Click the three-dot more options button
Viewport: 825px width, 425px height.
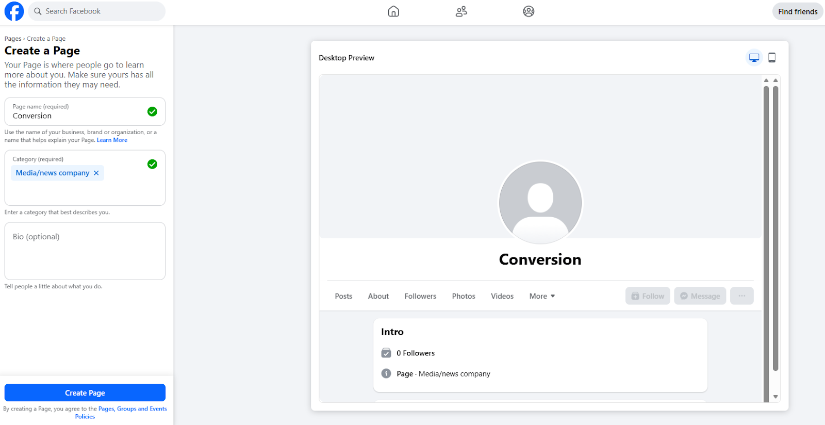point(742,296)
